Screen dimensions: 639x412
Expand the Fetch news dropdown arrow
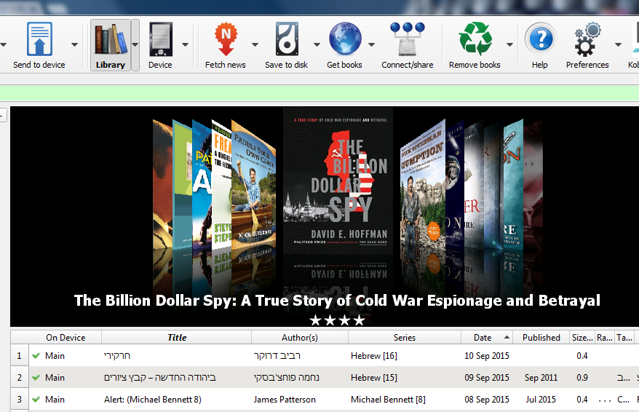pyautogui.click(x=255, y=44)
